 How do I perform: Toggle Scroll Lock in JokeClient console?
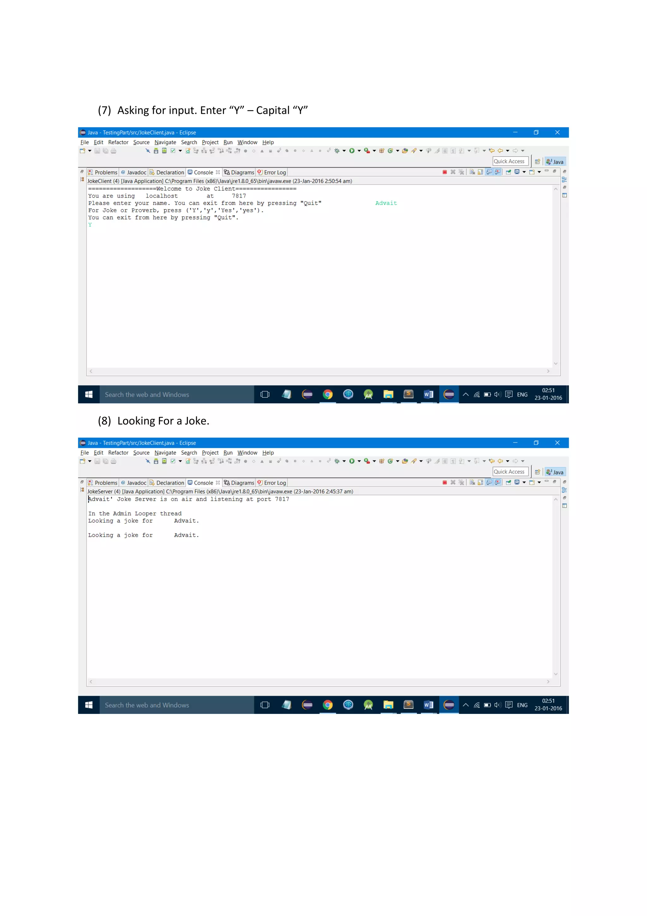481,172
